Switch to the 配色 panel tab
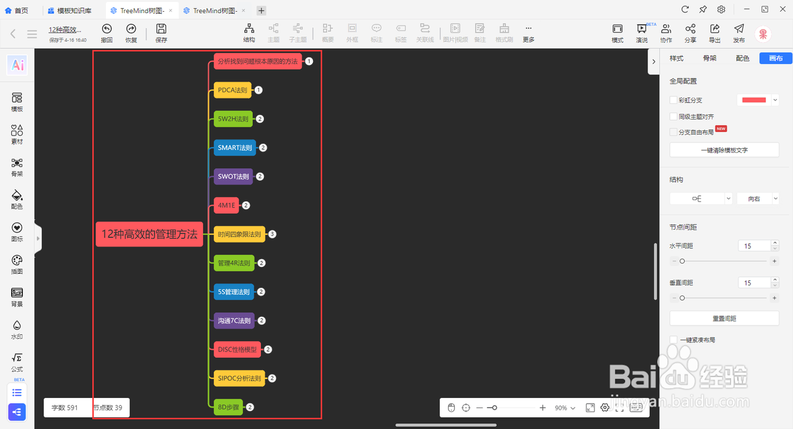This screenshot has width=793, height=429. tap(742, 58)
